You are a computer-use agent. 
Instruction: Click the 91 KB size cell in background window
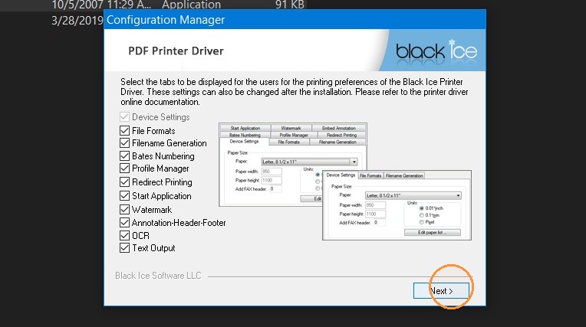(290, 5)
